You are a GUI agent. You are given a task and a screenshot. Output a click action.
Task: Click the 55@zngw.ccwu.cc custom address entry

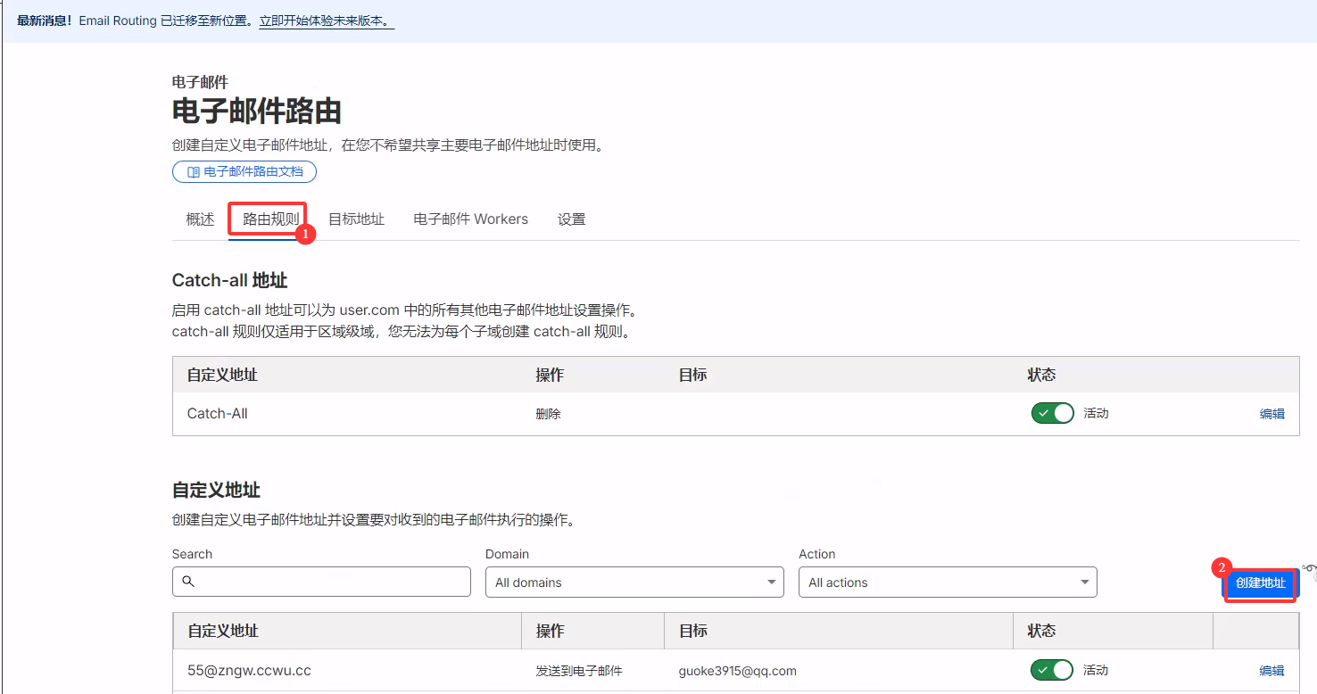249,671
